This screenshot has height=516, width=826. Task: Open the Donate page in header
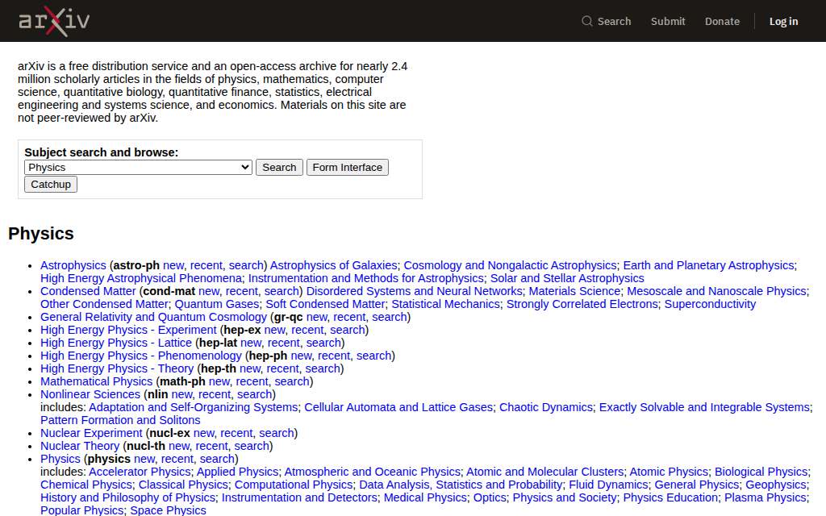(x=722, y=22)
